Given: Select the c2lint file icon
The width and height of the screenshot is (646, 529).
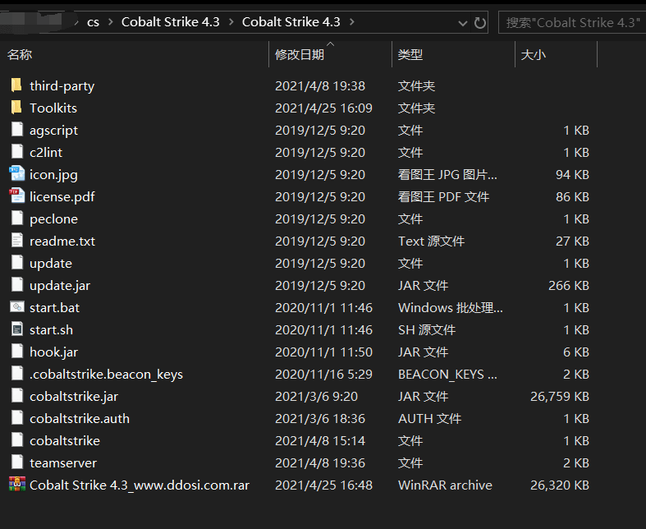Looking at the screenshot, I should (17, 152).
